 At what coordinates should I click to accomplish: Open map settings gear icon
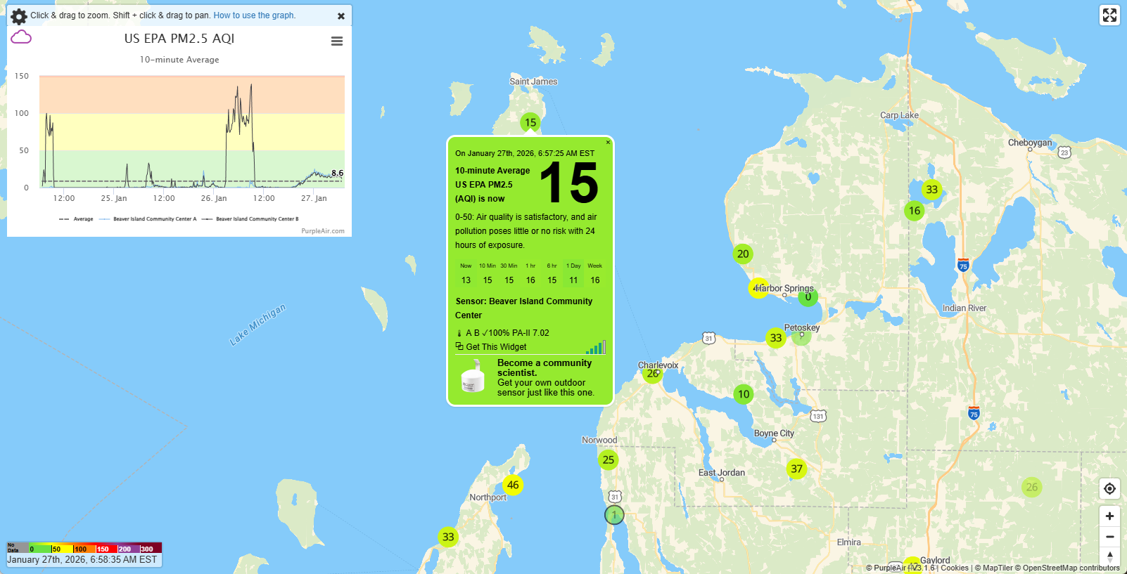pyautogui.click(x=19, y=16)
